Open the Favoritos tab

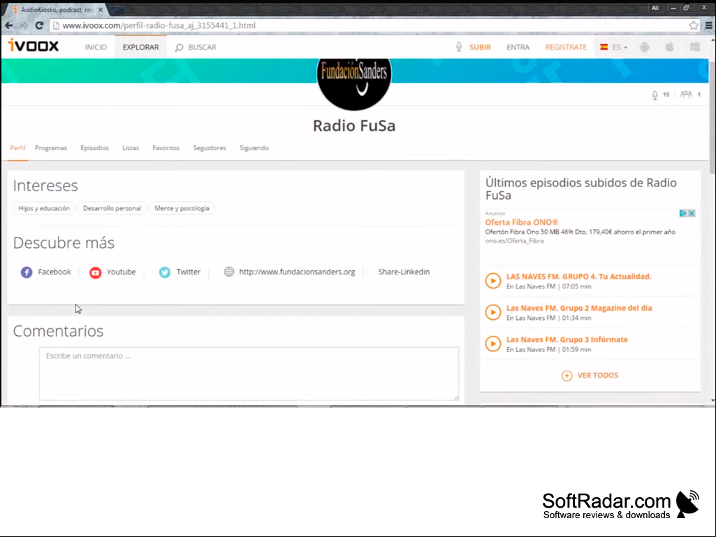coord(166,148)
